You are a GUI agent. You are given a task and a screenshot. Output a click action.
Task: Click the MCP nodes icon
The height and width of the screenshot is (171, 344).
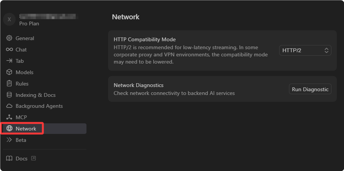click(x=9, y=117)
